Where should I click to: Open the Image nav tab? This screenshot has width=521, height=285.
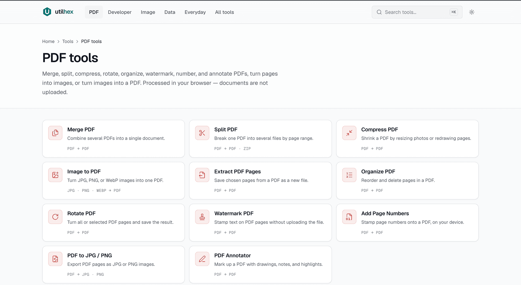click(148, 12)
